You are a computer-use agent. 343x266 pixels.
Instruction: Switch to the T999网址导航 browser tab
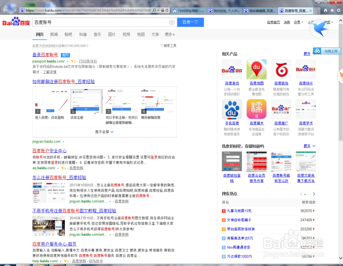pos(189,11)
